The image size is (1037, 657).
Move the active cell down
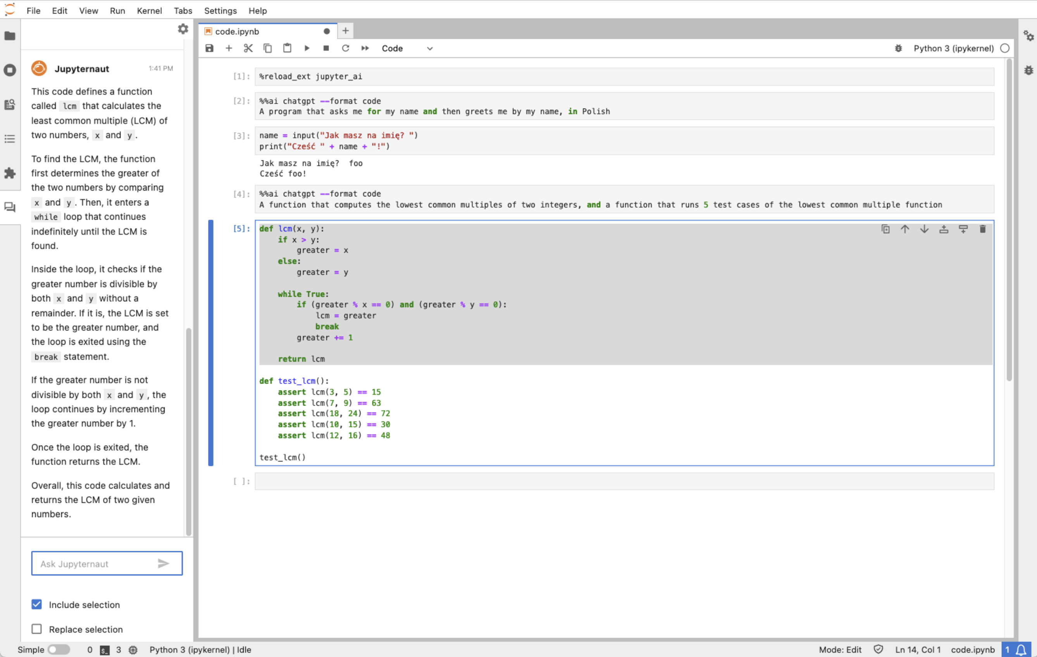[924, 229]
